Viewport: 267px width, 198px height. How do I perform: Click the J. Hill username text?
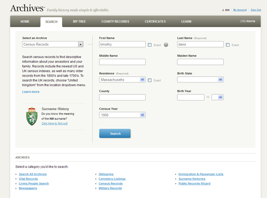point(226,10)
